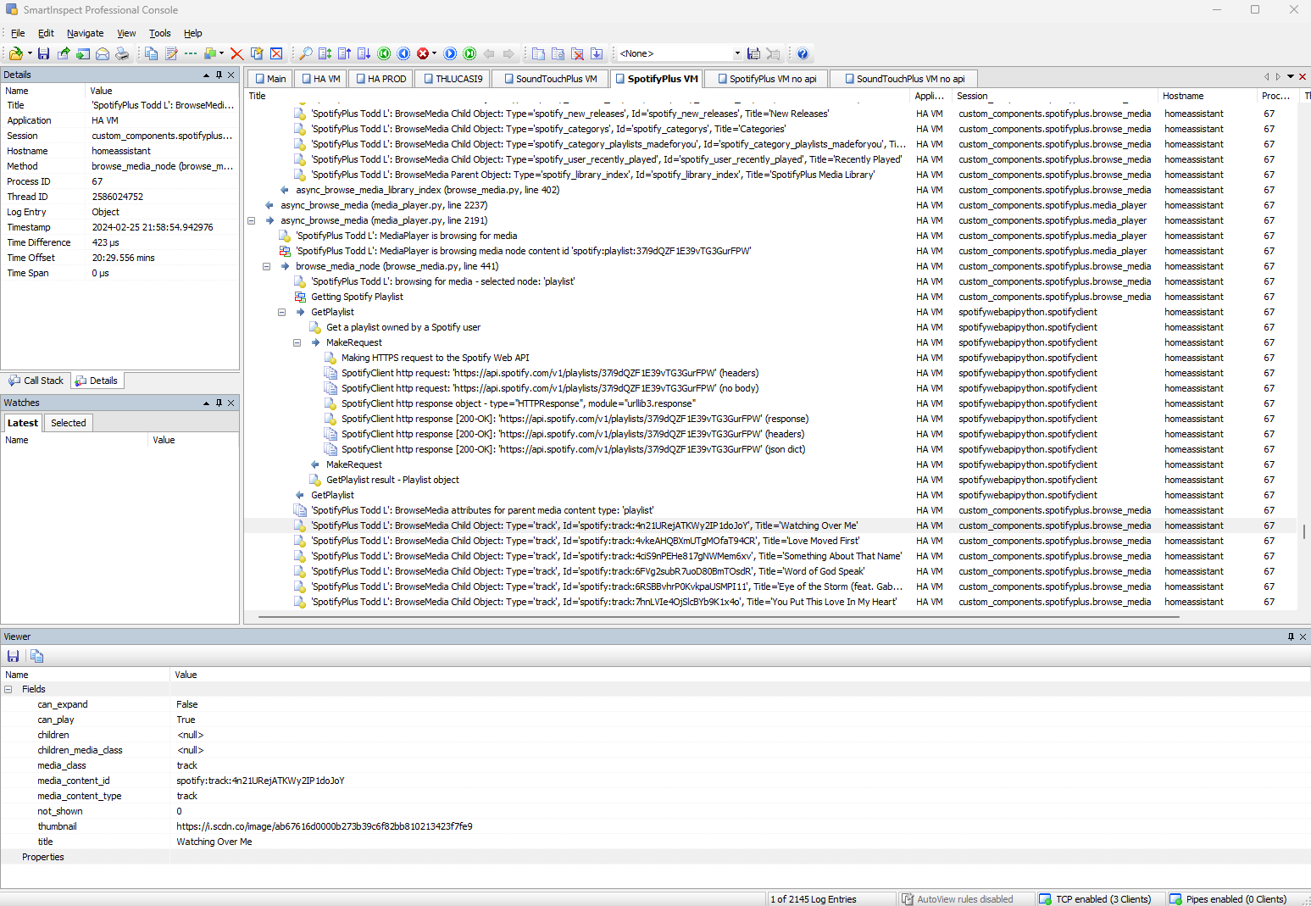Pin the Watches panel
1311x906 pixels.
(219, 403)
